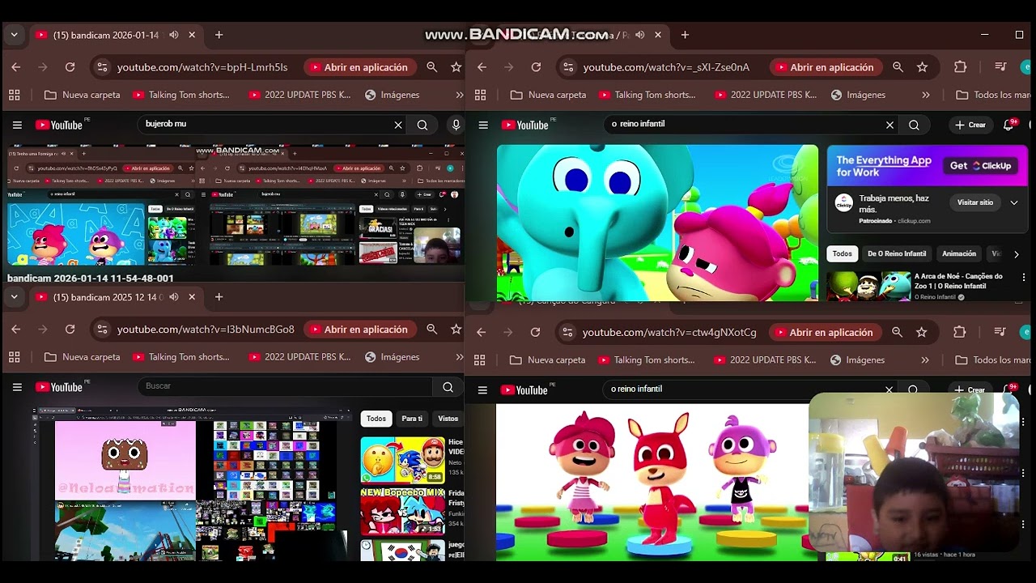Click the empty Buscar search field

[284, 387]
